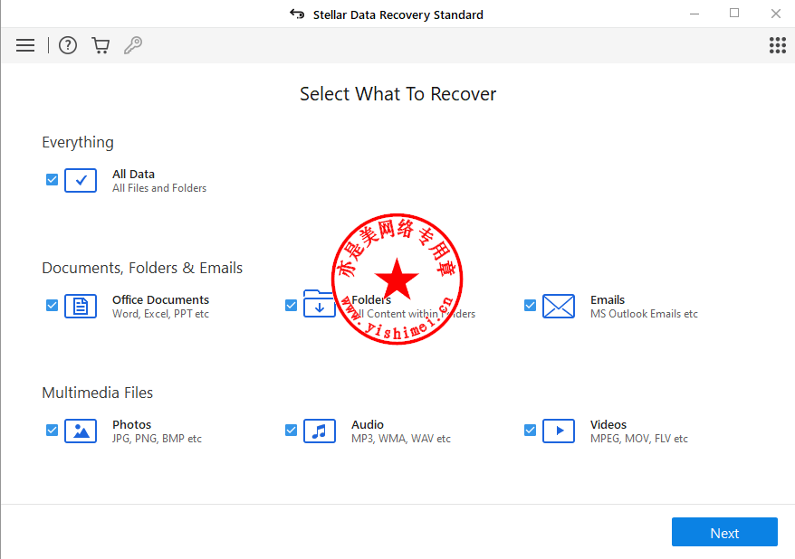Uncheck the All Data checkbox
This screenshot has height=559, width=795.
pyautogui.click(x=52, y=180)
